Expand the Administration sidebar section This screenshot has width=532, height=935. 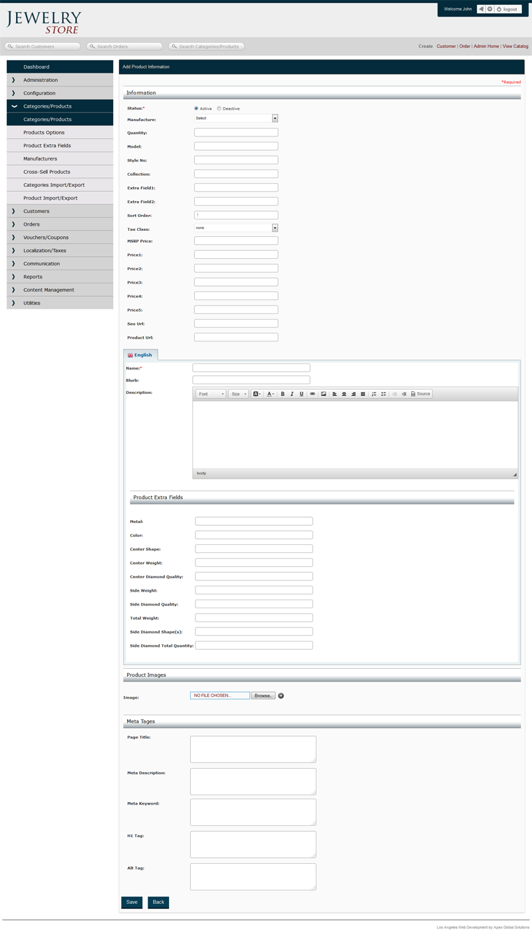point(60,80)
